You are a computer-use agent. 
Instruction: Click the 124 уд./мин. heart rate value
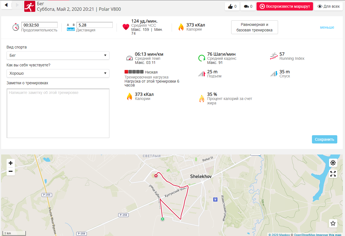click(144, 21)
